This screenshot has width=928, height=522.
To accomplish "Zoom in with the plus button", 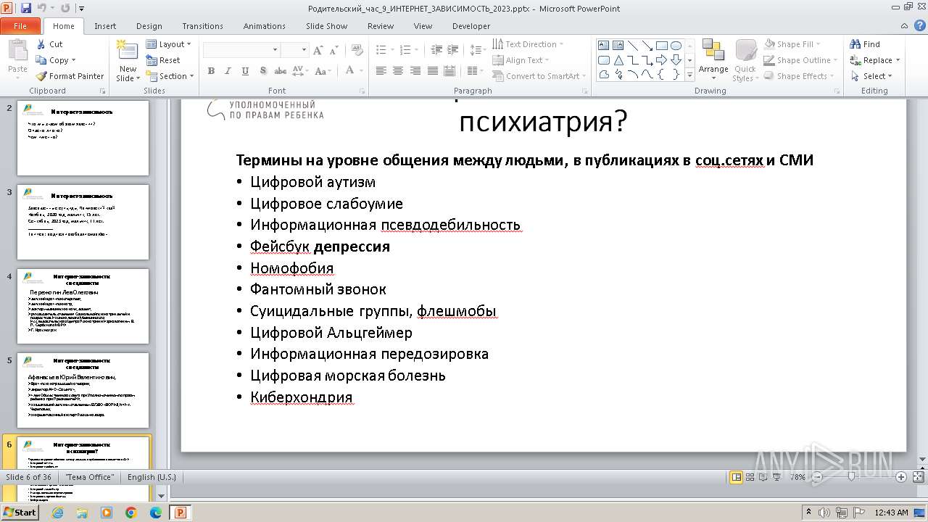I will point(901,477).
